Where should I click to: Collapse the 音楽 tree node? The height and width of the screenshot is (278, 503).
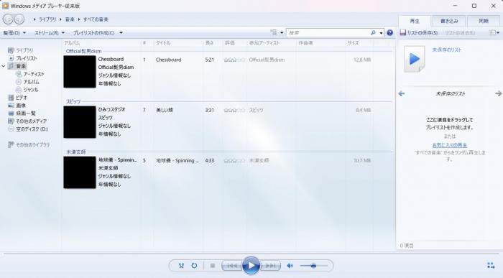point(4,66)
